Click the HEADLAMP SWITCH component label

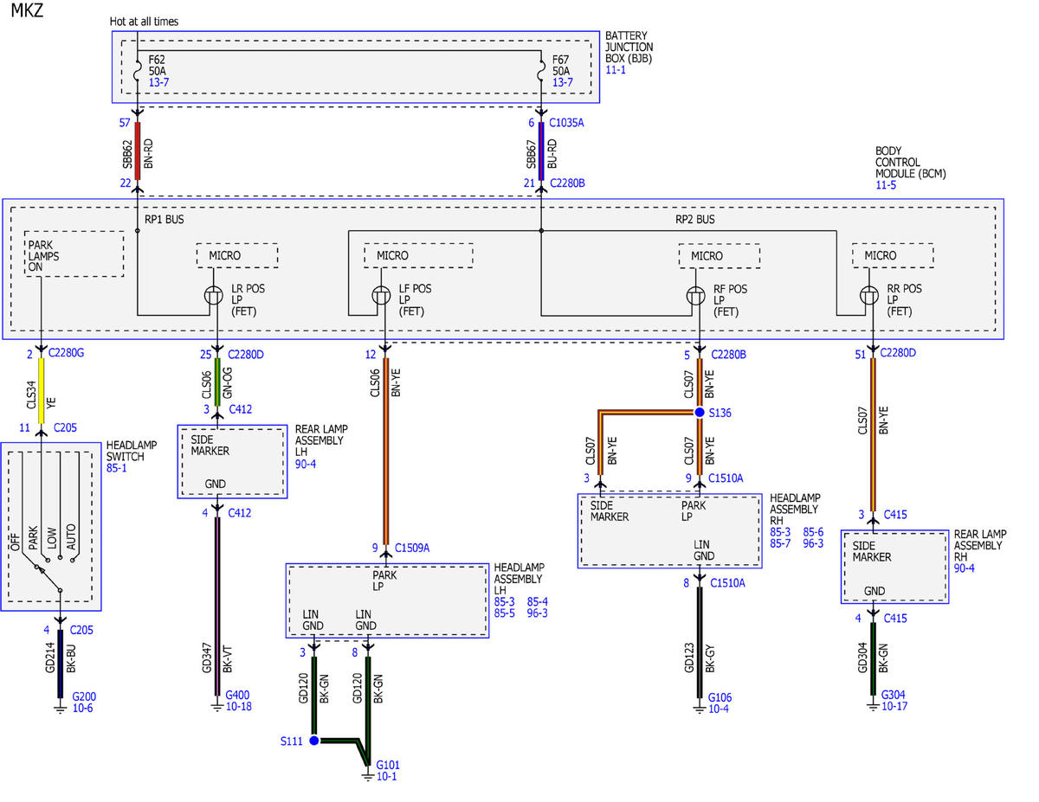[132, 451]
